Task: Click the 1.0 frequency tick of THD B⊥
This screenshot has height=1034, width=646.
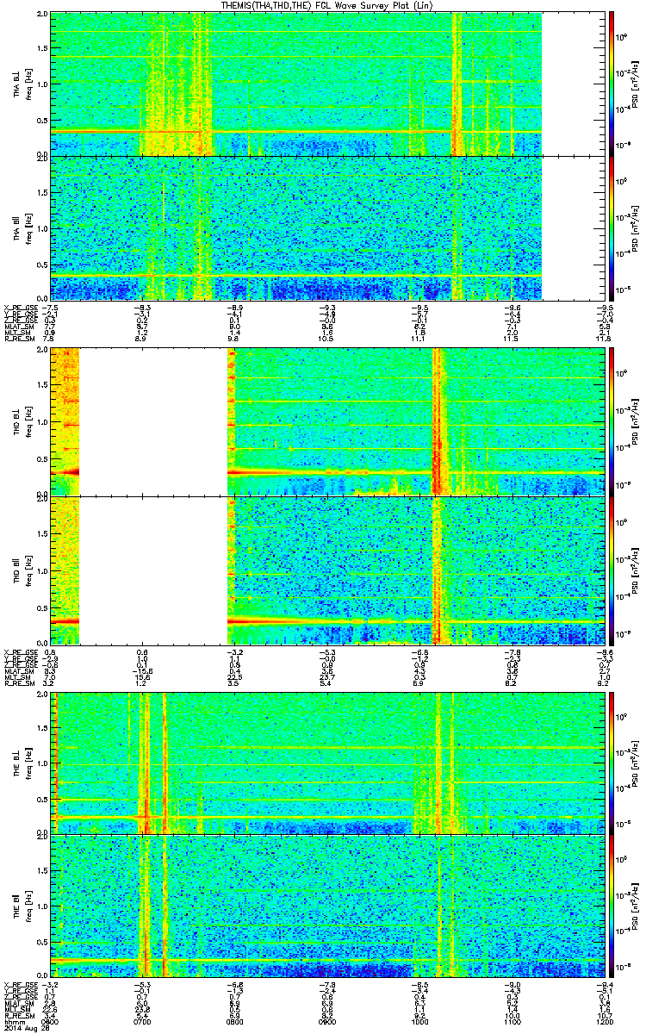Action: coord(41,422)
